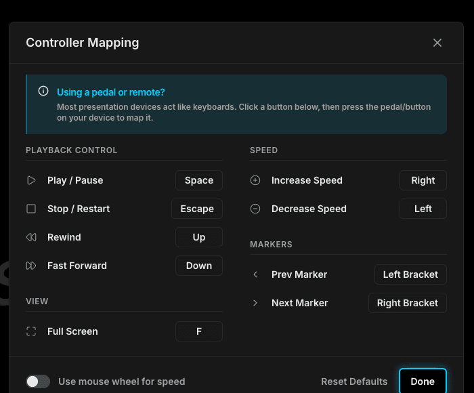Click the 'Controller Mapping' dialog title
474x393 pixels.
82,43
